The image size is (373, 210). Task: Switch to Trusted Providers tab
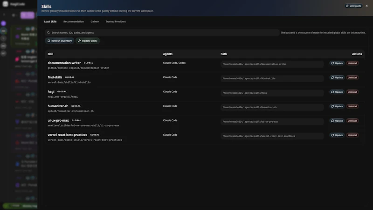click(116, 21)
